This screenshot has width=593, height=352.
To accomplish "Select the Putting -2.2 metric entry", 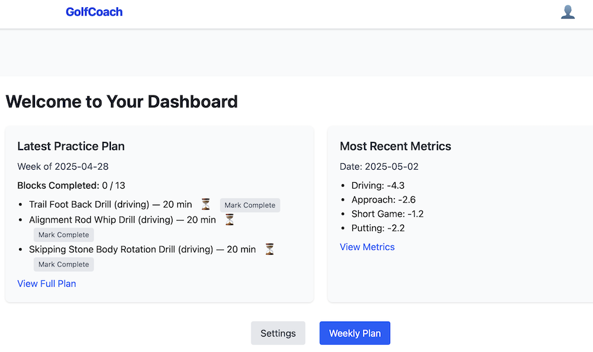I will point(378,228).
